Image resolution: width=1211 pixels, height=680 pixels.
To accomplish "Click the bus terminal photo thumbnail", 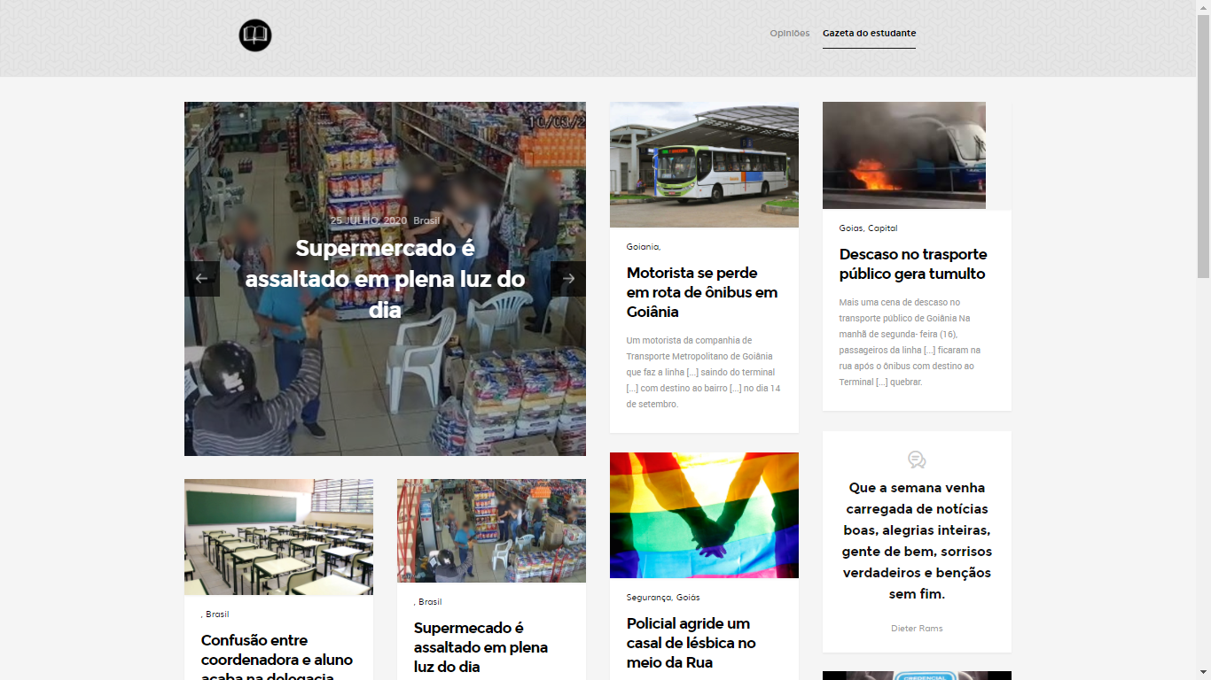I will (704, 165).
